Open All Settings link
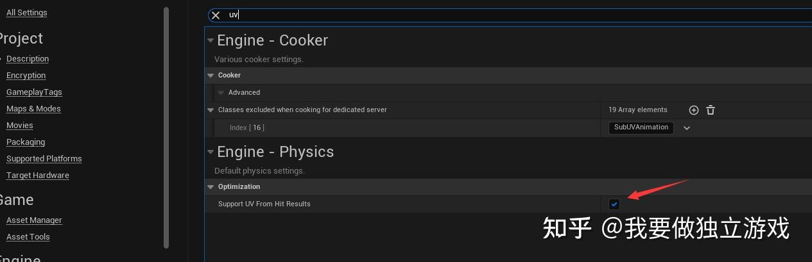Image resolution: width=812 pixels, height=262 pixels. pyautogui.click(x=26, y=13)
